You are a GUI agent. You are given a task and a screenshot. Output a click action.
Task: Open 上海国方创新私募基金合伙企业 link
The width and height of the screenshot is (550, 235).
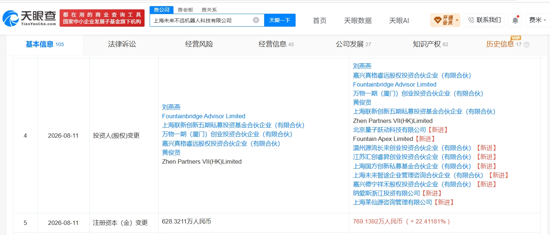pos(412,166)
